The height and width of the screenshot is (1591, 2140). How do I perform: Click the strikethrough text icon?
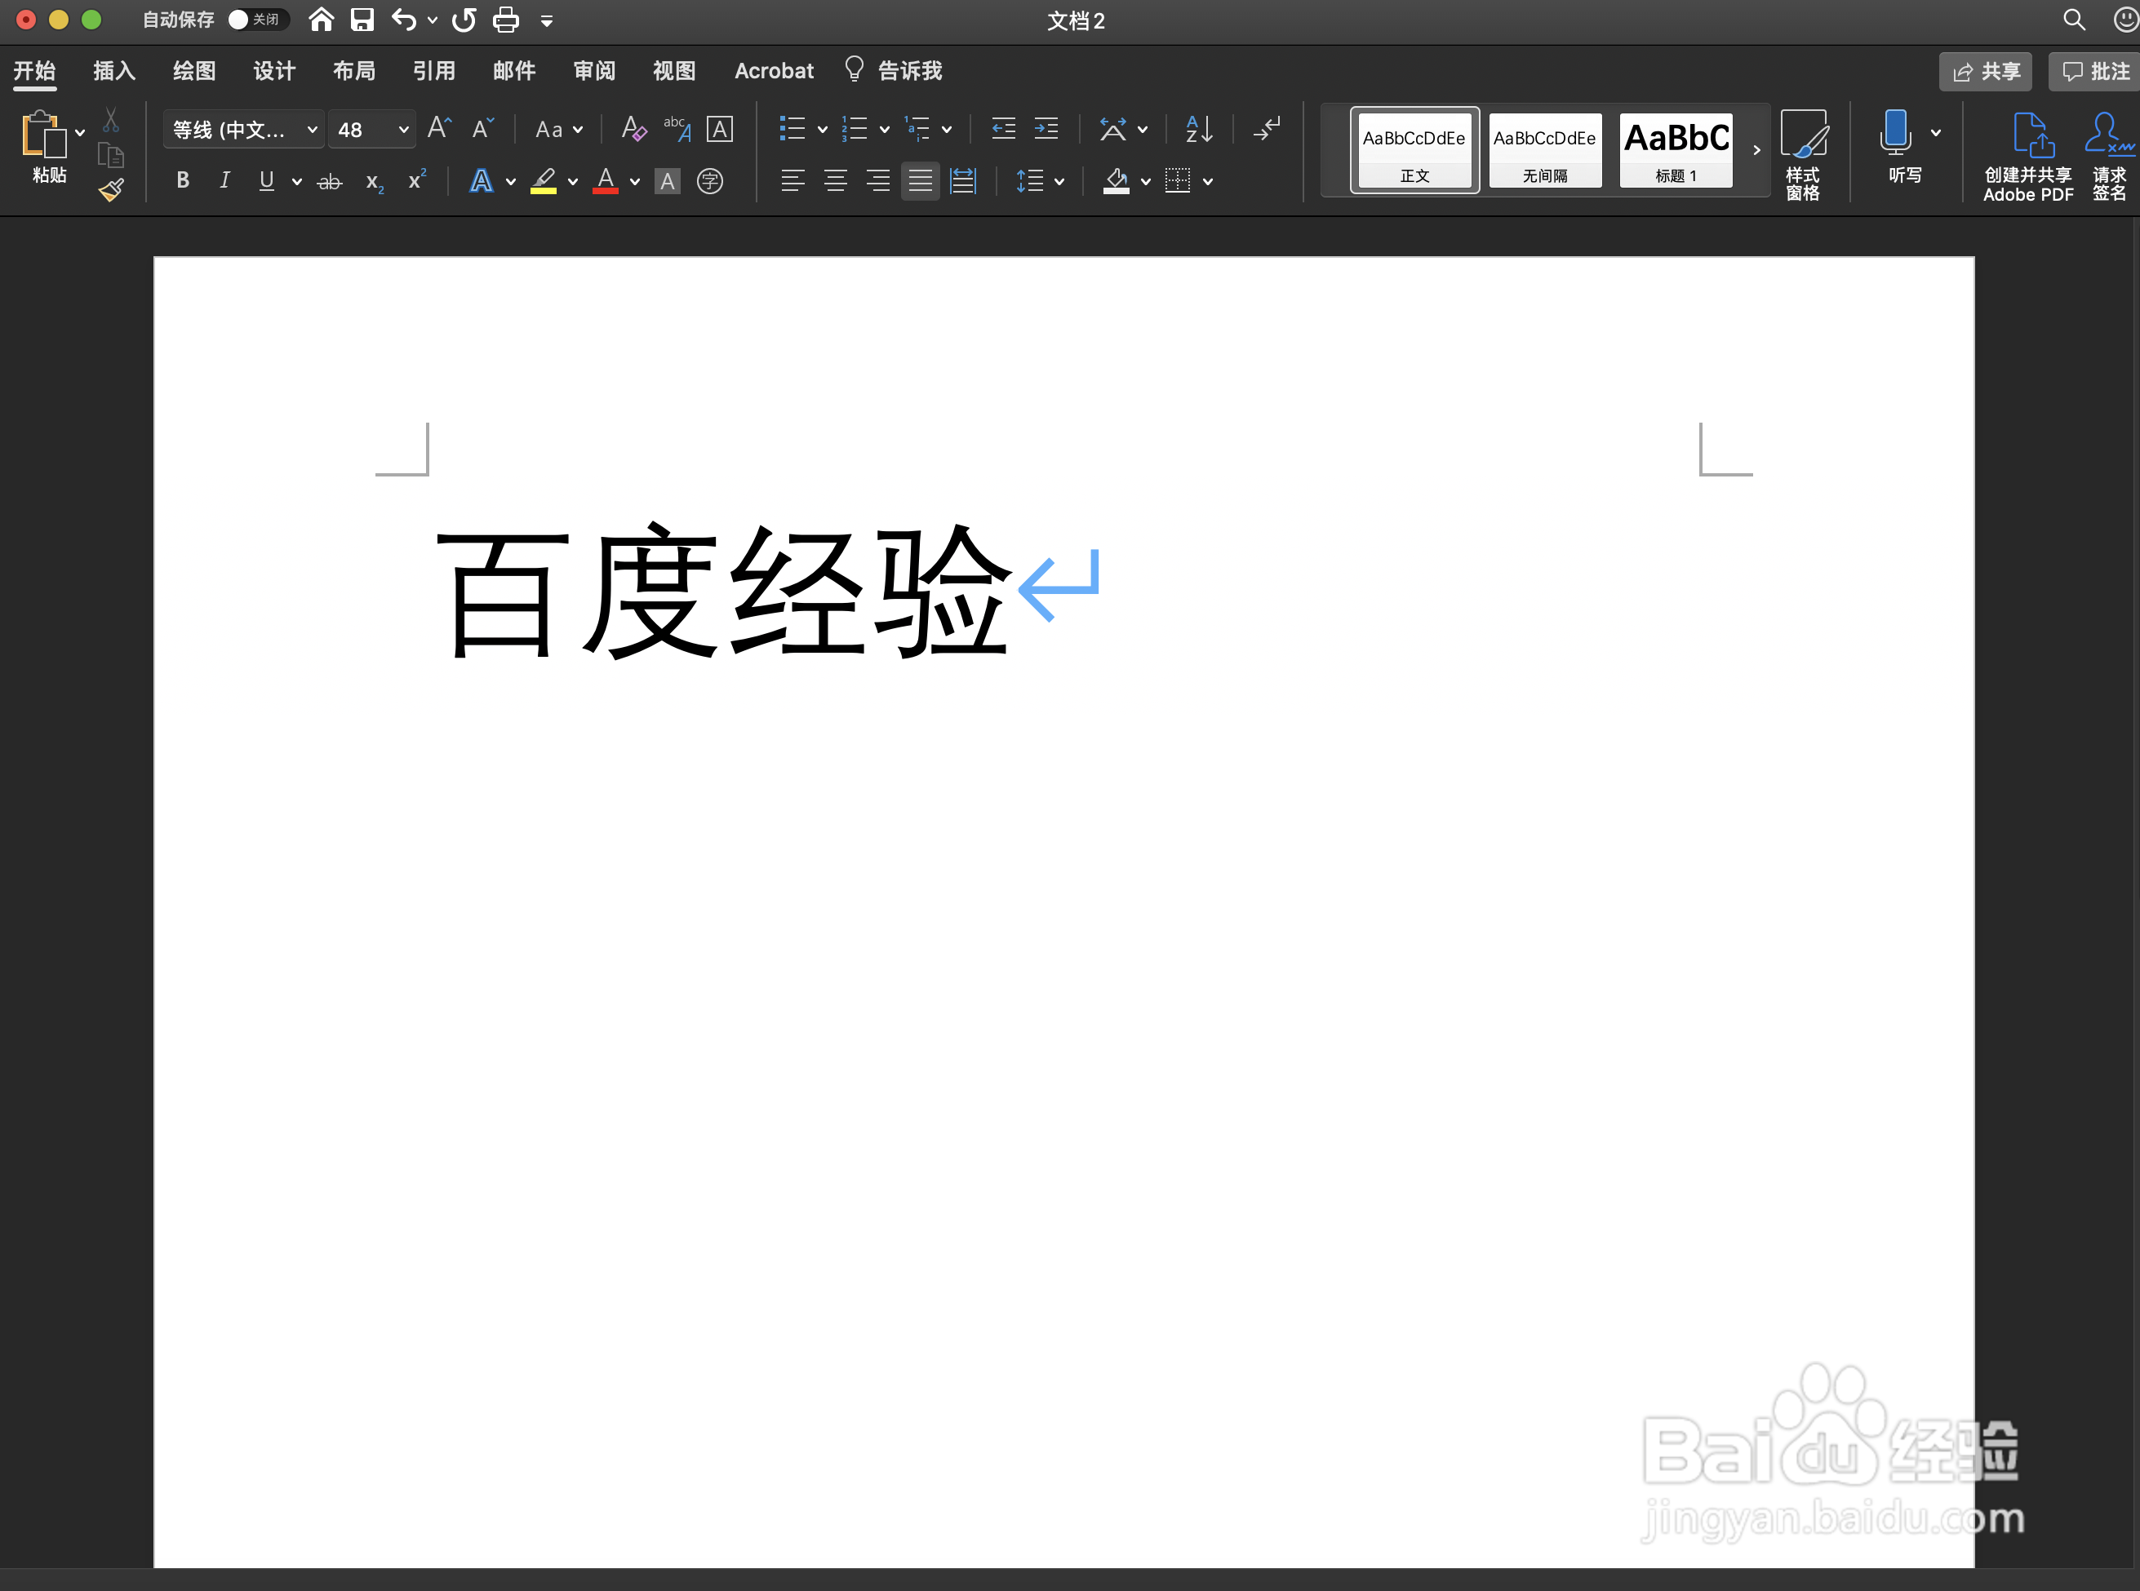pos(330,181)
